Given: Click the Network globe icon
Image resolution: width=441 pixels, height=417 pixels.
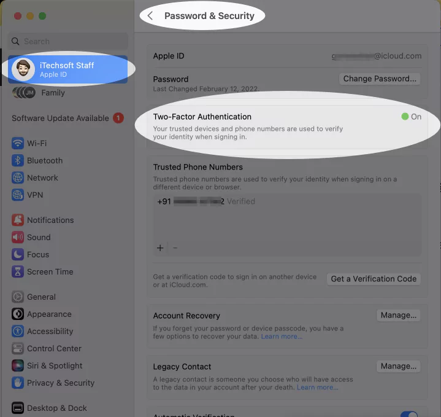Looking at the screenshot, I should point(17,177).
